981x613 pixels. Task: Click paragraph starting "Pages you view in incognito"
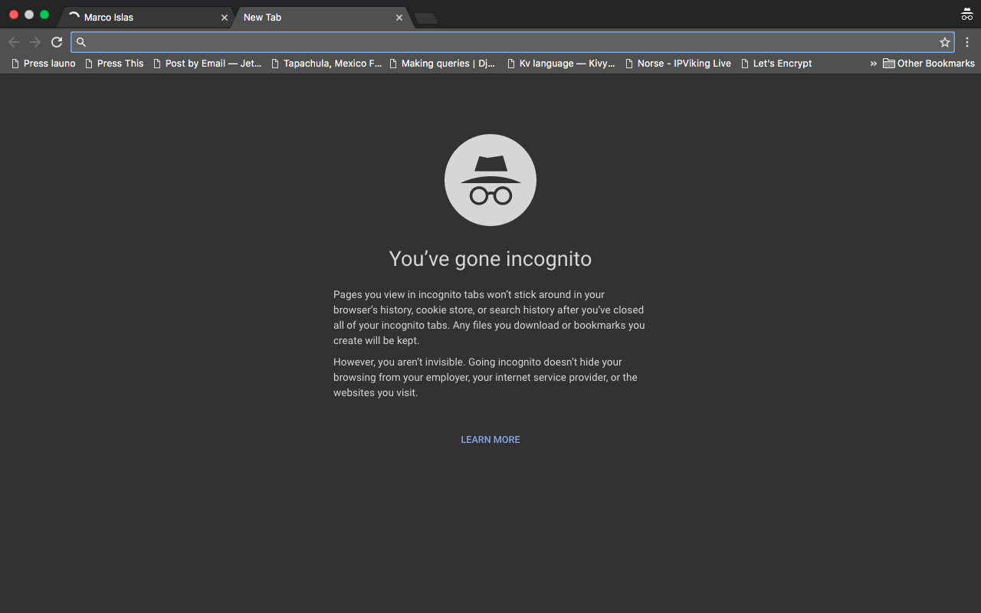(x=489, y=317)
